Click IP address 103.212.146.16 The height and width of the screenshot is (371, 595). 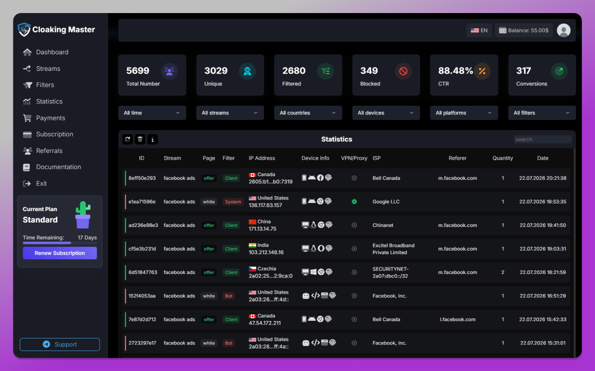[266, 252]
